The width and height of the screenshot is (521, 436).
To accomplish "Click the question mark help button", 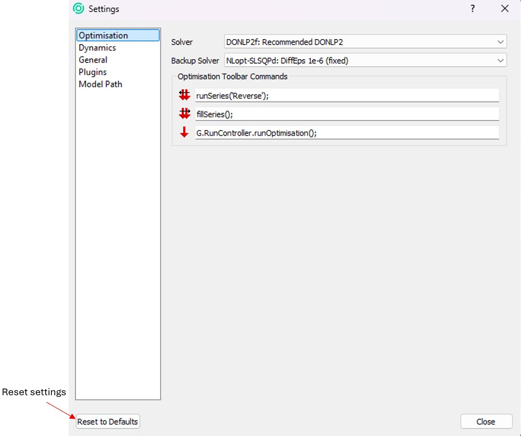I will pos(472,9).
